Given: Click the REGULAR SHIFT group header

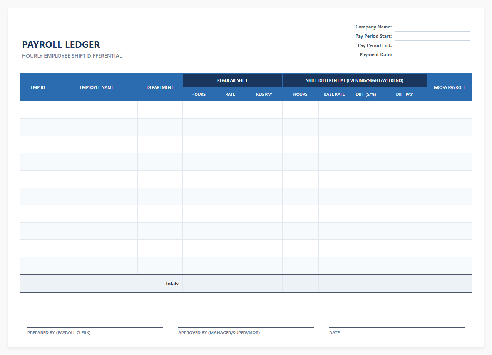Looking at the screenshot, I should coord(233,80).
